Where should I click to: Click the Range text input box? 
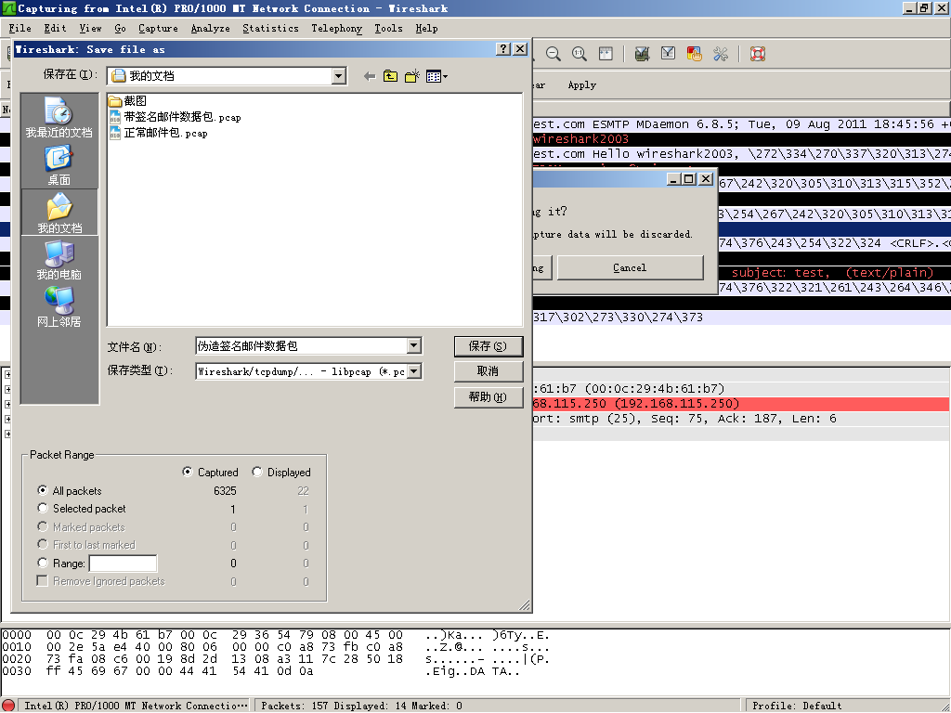point(124,564)
